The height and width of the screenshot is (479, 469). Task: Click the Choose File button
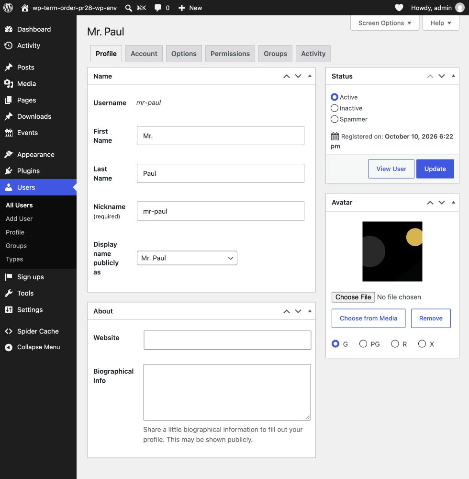[x=353, y=297]
